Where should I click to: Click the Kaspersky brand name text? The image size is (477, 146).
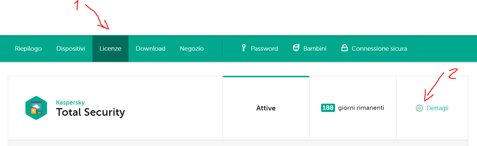coord(70,102)
